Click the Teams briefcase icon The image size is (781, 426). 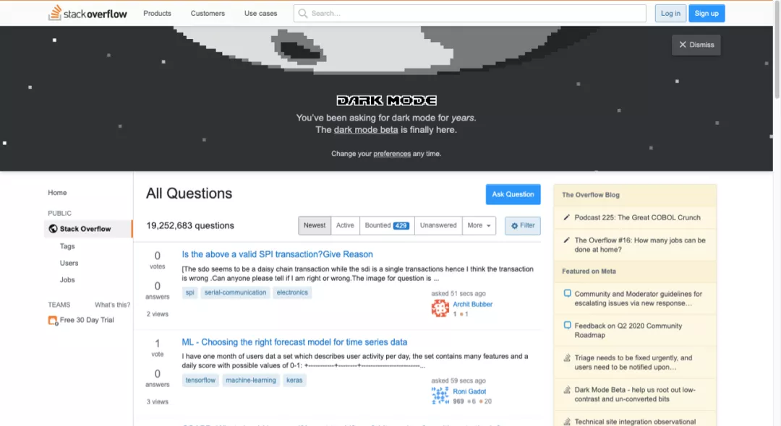pos(52,320)
